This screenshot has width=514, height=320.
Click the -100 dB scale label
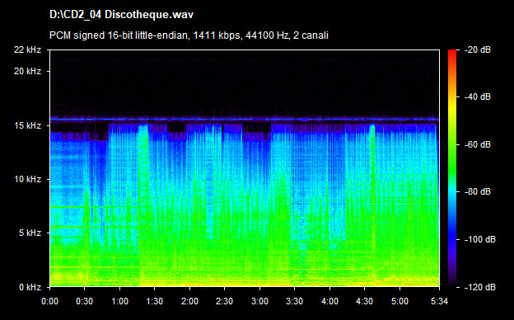[x=480, y=240]
